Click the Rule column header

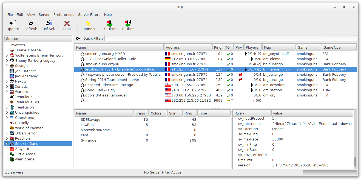[252, 113]
